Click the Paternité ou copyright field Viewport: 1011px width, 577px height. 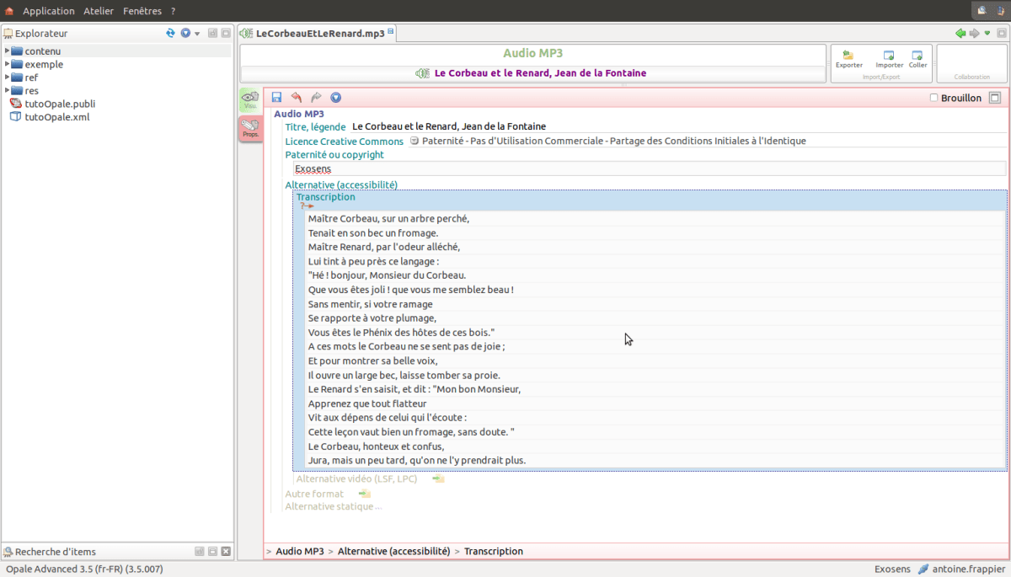click(x=649, y=168)
